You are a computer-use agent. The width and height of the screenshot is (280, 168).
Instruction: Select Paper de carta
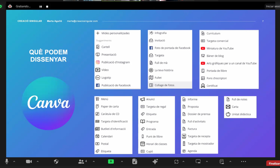107,106
